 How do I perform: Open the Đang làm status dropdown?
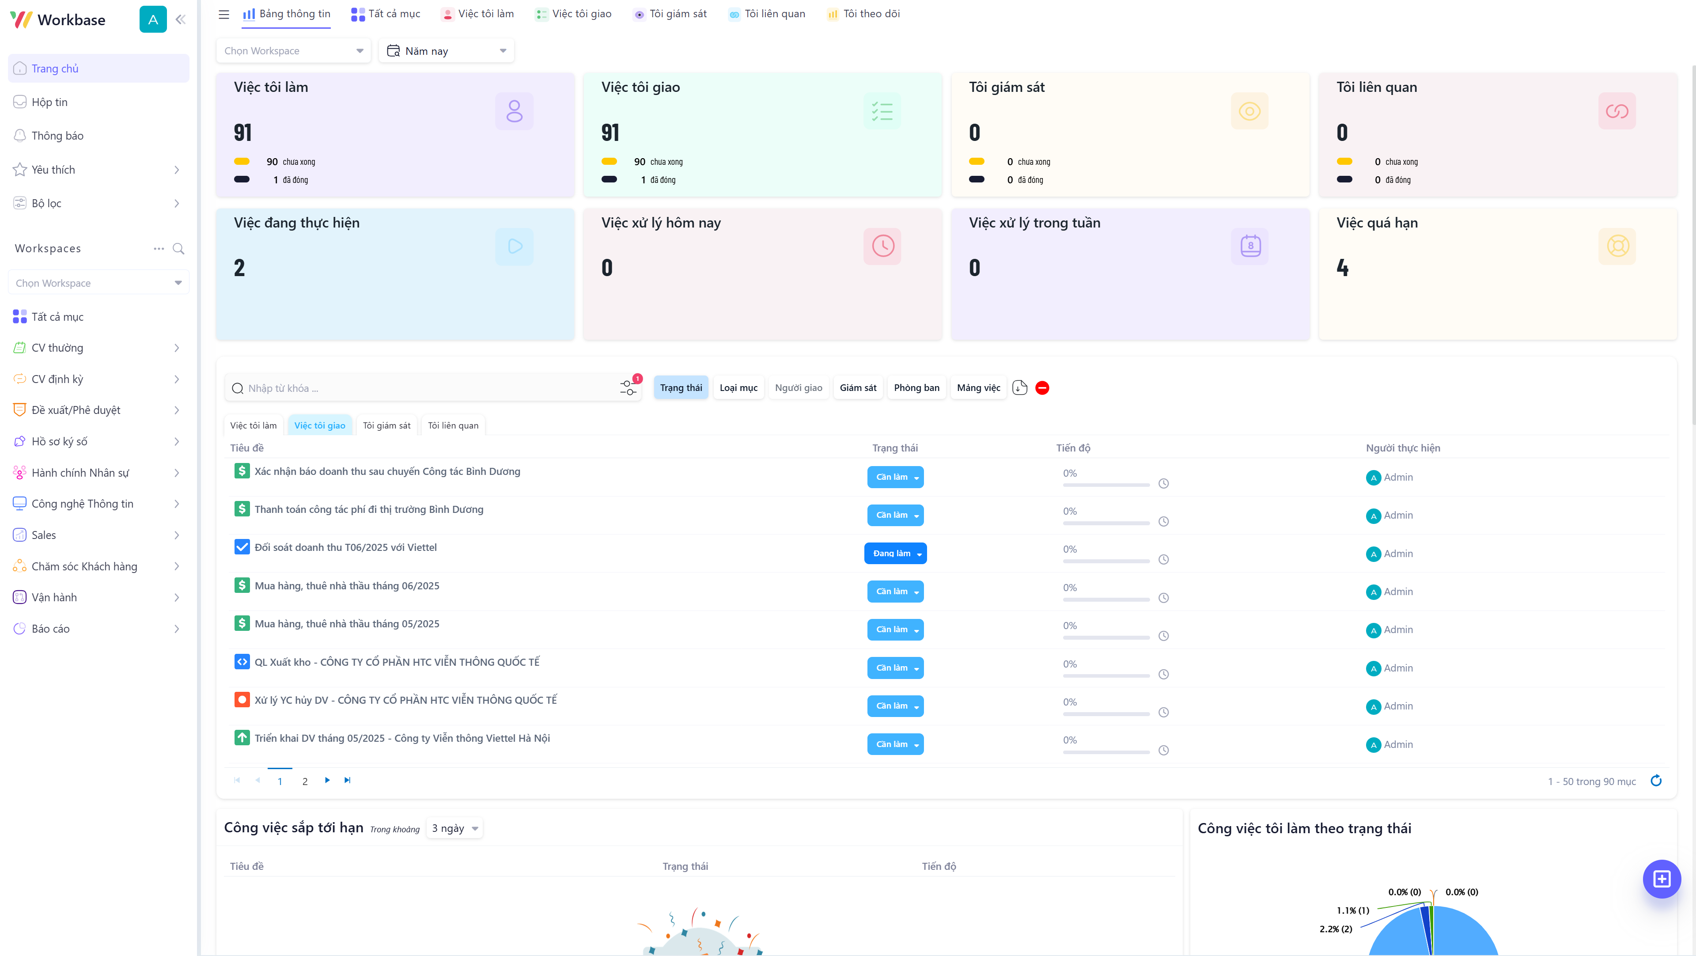pos(895,553)
